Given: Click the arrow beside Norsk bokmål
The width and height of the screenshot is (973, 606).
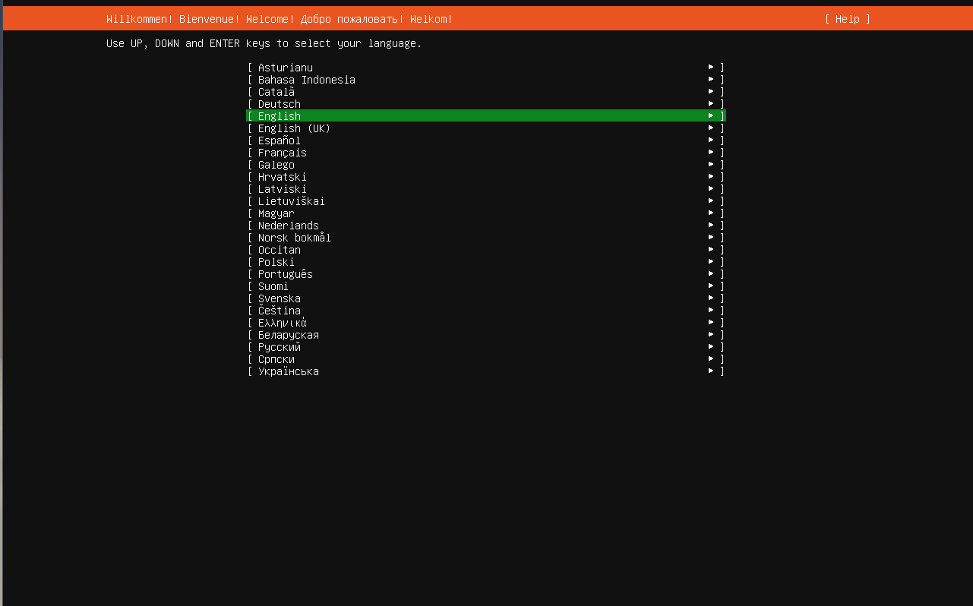Looking at the screenshot, I should click(711, 238).
